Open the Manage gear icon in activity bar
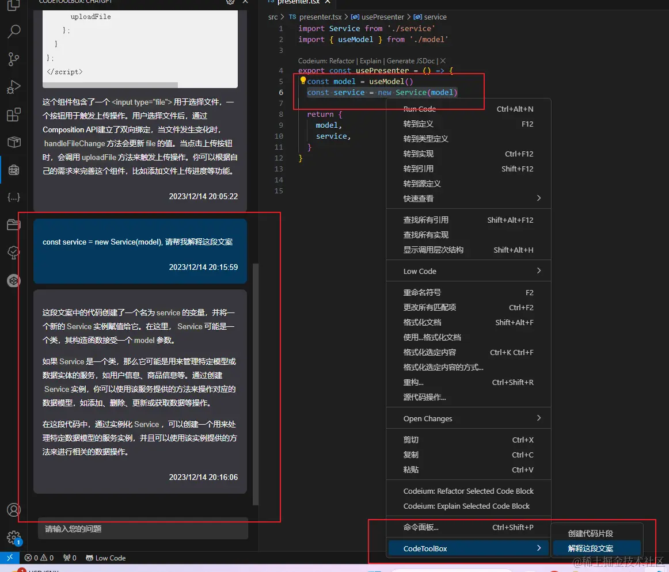The height and width of the screenshot is (572, 669). (x=14, y=537)
